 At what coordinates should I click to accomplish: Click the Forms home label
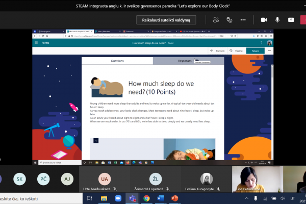pyautogui.click(x=45, y=43)
